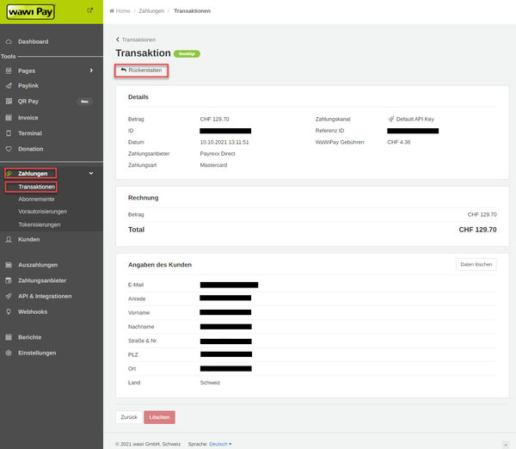516x449 pixels.
Task: Select the Zahlungen menu label
Action: click(33, 174)
